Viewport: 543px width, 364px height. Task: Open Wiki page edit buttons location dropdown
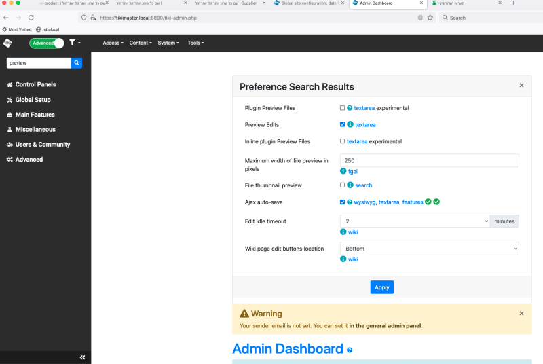click(x=429, y=249)
